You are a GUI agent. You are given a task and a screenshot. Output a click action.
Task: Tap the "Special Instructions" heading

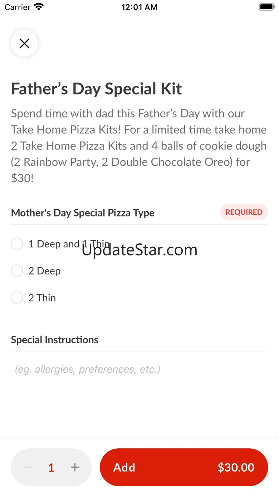pyautogui.click(x=55, y=340)
